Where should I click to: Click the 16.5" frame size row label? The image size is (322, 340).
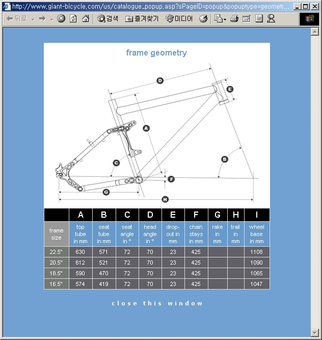click(x=56, y=284)
